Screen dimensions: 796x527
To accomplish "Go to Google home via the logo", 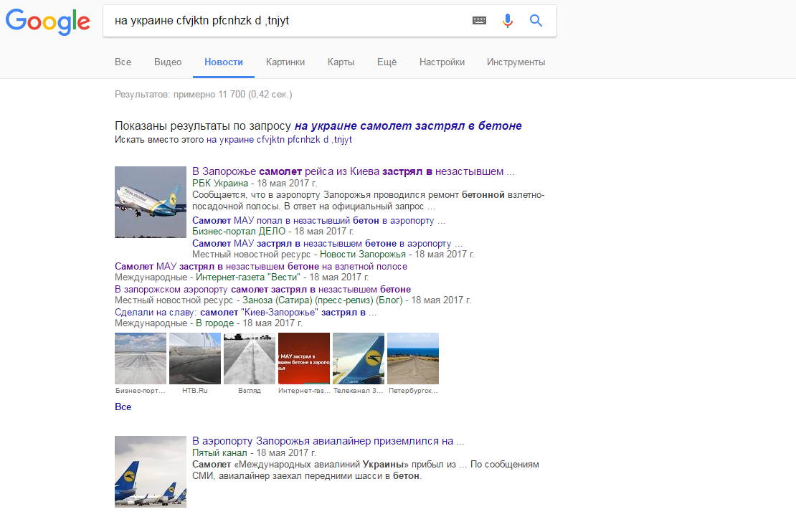I will pos(48,22).
